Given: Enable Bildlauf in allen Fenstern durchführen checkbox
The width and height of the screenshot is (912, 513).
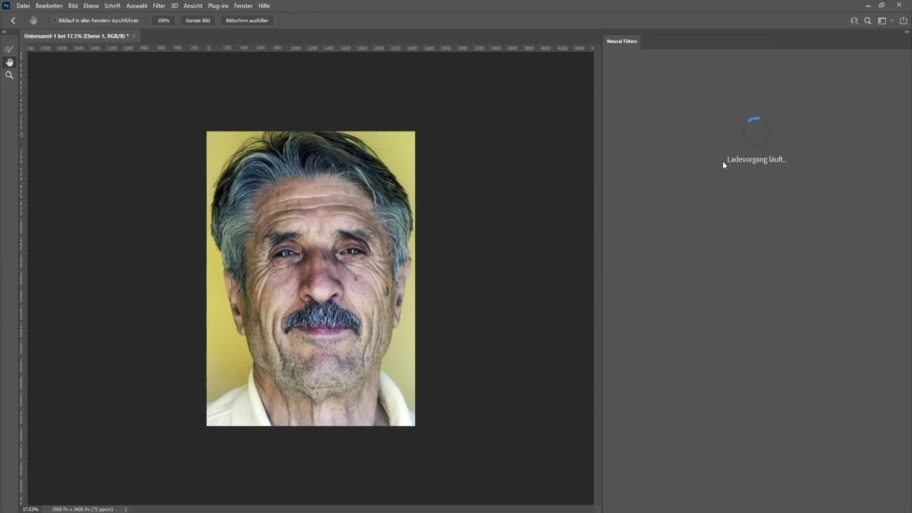Looking at the screenshot, I should [x=55, y=20].
